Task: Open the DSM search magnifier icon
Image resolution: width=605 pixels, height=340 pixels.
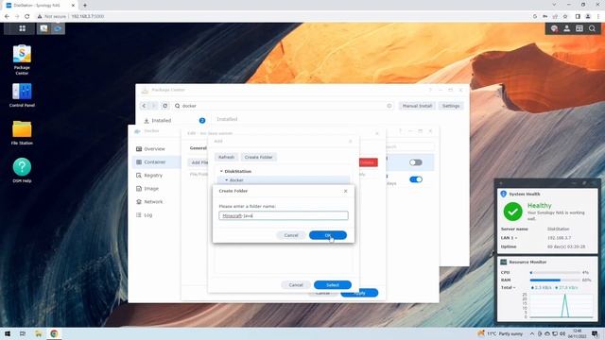Action: (592, 28)
